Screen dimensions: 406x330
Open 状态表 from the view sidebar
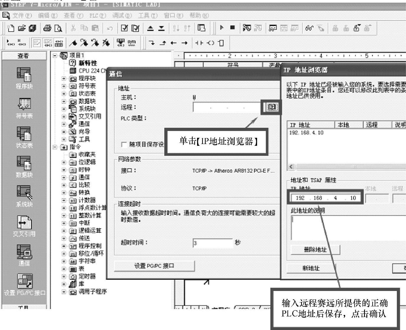coord(24,137)
